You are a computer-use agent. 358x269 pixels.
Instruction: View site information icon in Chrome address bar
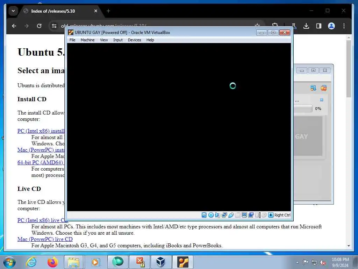click(54, 26)
